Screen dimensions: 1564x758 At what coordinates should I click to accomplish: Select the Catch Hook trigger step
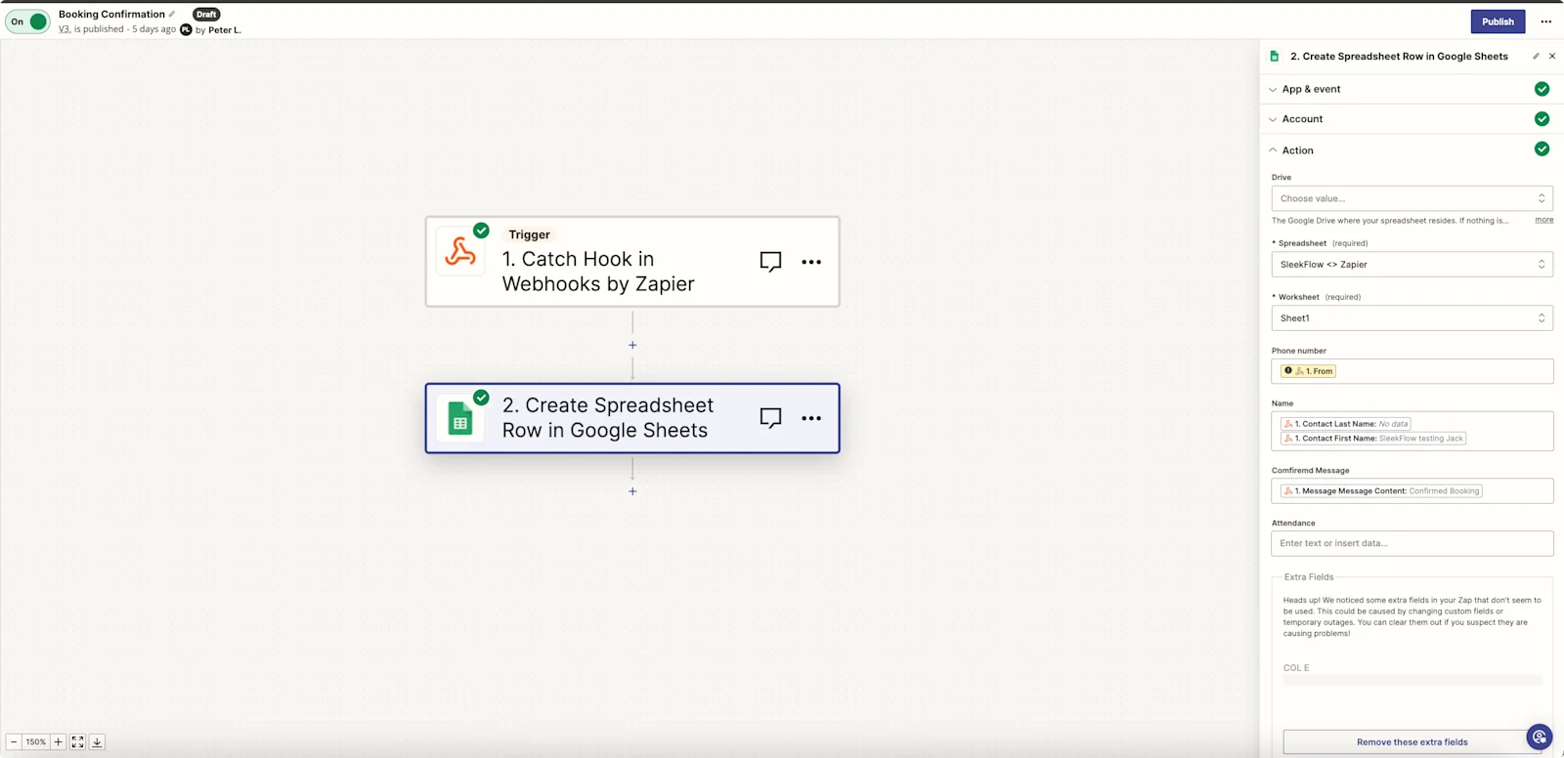tap(632, 262)
